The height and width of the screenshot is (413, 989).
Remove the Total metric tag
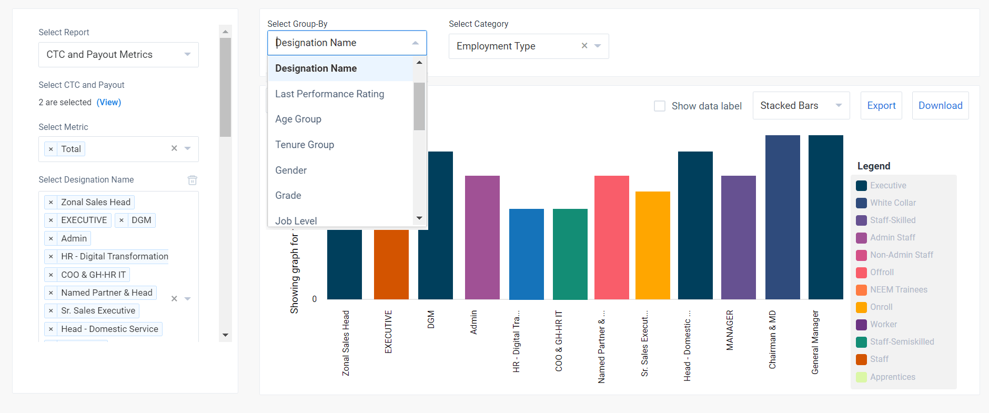[51, 149]
